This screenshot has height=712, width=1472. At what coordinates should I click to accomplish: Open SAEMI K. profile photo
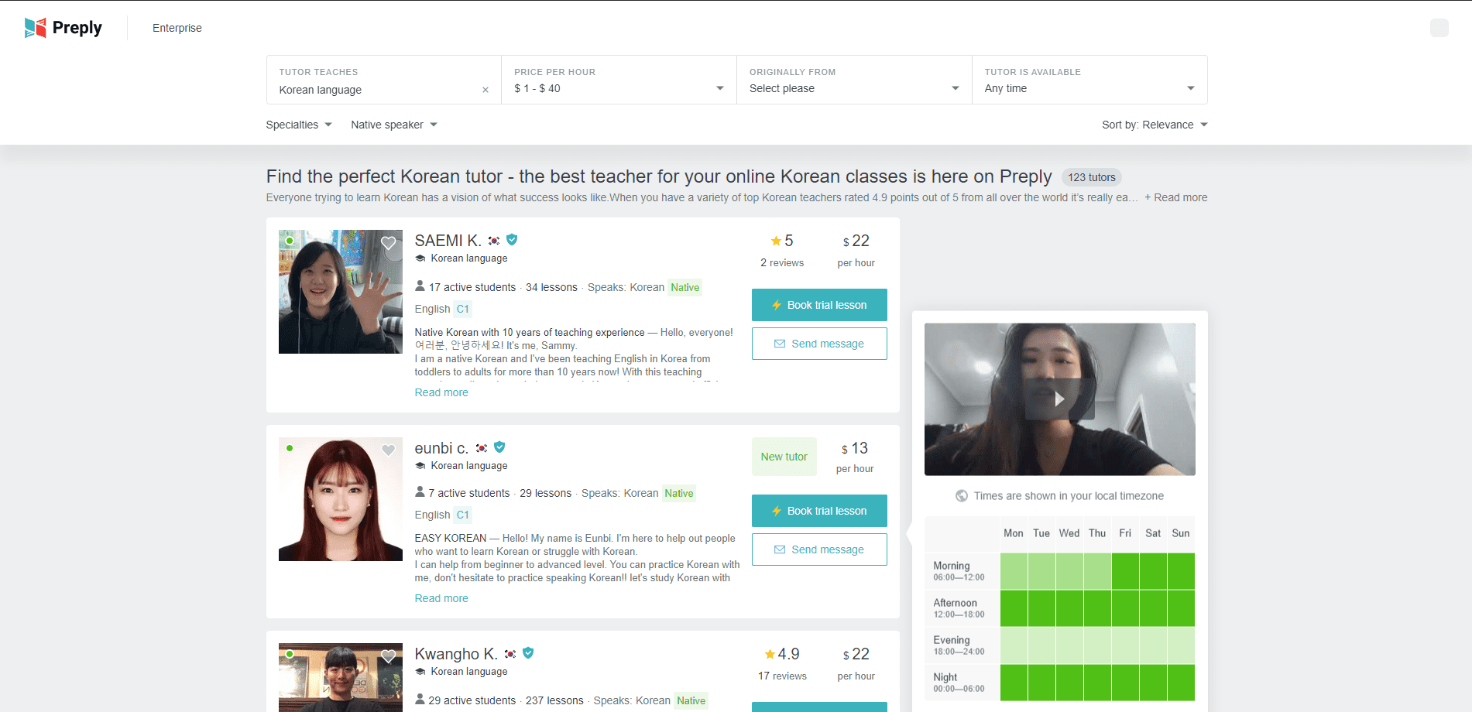point(341,292)
